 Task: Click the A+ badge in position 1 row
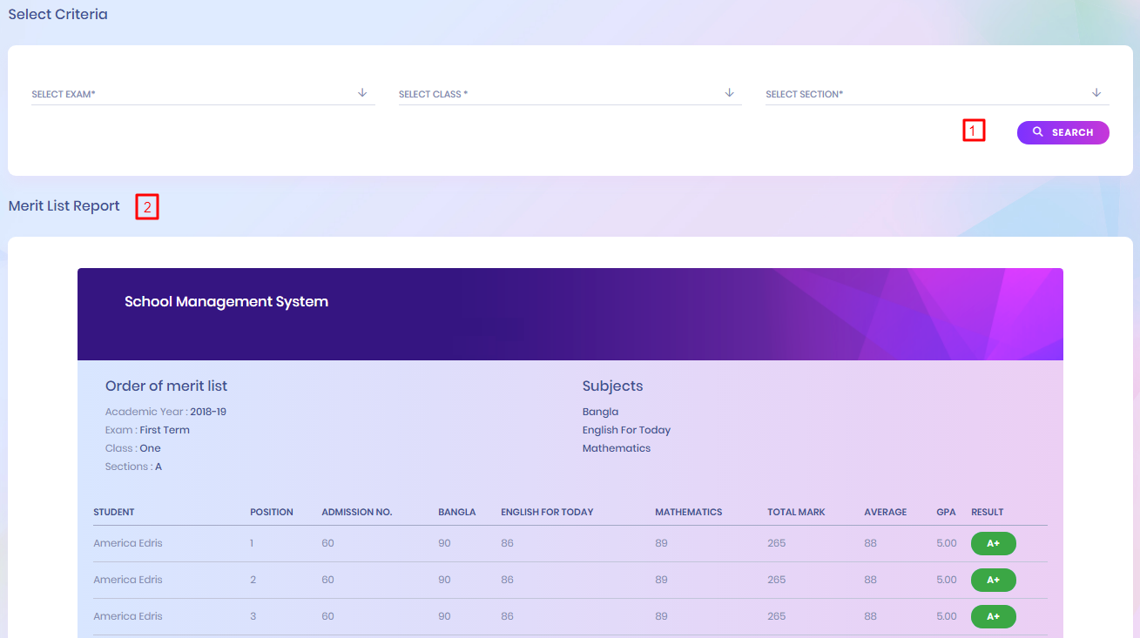(x=993, y=543)
